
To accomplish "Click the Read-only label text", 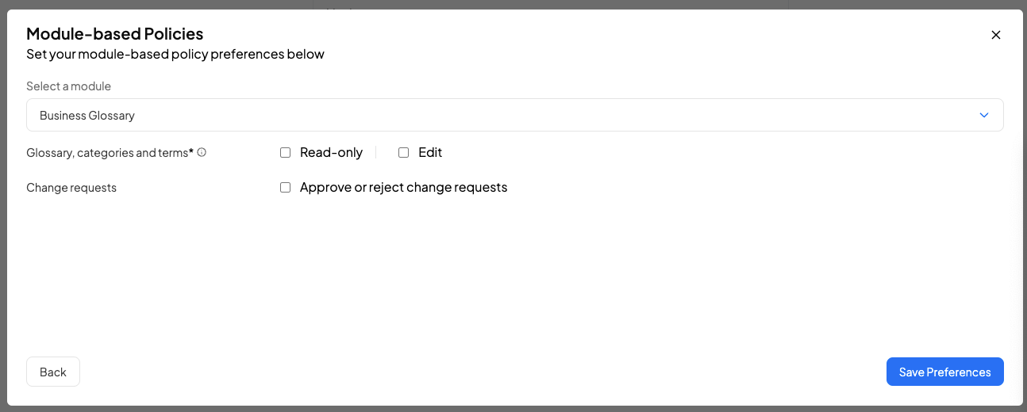I will (x=331, y=152).
